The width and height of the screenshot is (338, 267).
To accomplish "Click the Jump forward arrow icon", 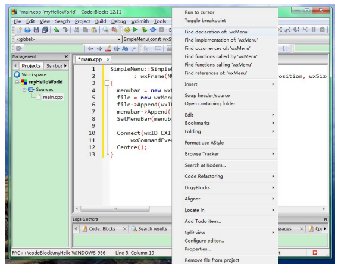I will [99, 49].
